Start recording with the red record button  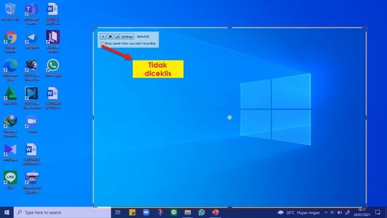coord(103,36)
